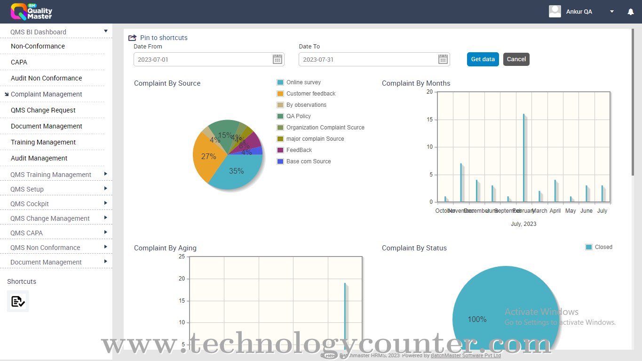Open the Date From calendar picker
Image resolution: width=642 pixels, height=361 pixels.
click(277, 59)
